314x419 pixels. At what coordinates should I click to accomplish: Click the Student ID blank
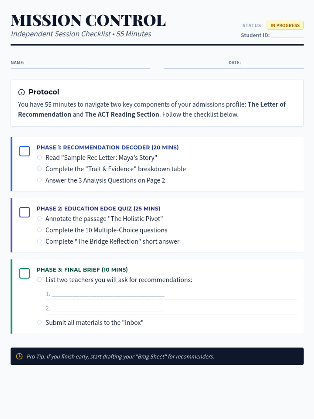coord(287,36)
